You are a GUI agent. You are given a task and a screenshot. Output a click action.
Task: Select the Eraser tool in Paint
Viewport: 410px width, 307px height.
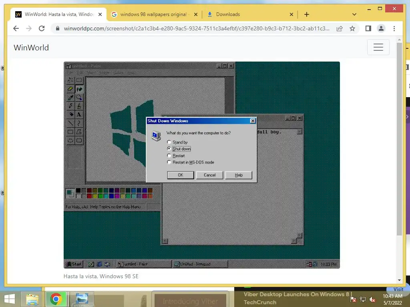tap(70, 89)
